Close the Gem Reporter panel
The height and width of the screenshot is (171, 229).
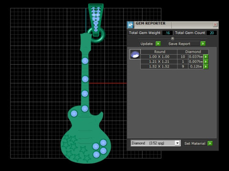coord(215,25)
